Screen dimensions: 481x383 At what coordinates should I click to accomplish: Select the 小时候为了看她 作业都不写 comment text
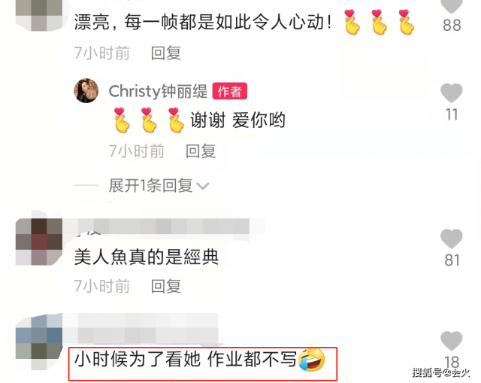pyautogui.click(x=185, y=359)
